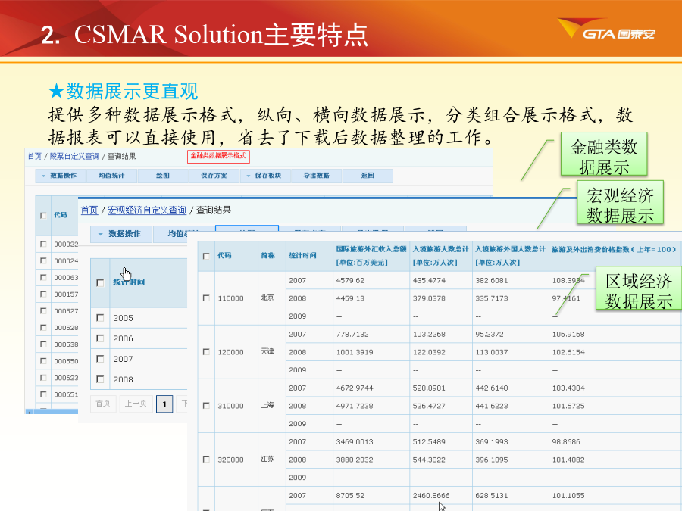Image resolution: width=682 pixels, height=511 pixels.
Task: Tick the checkbox for stock code 000538
Action: [43, 344]
